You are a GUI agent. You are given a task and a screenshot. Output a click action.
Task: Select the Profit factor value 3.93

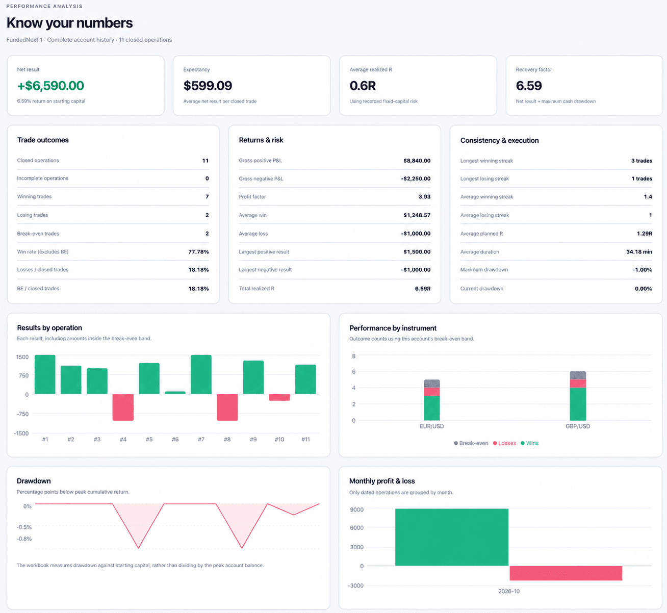pos(424,197)
